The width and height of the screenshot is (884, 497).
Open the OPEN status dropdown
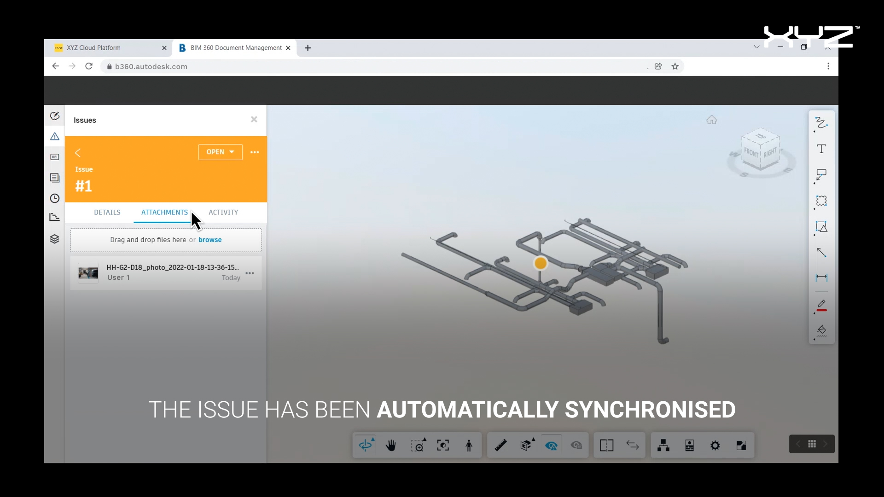[x=220, y=152]
